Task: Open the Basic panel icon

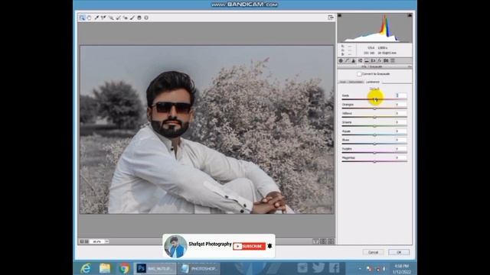Action: (x=341, y=61)
